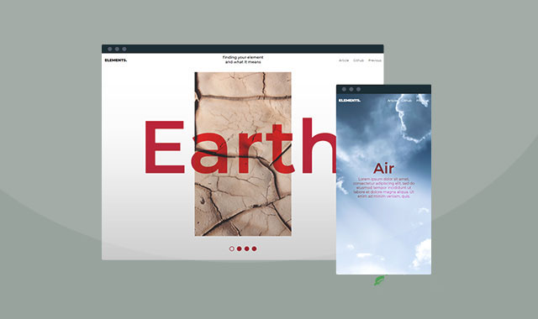Click the white ELEMENTS logo on sky page
This screenshot has height=319, width=538.
350,101
